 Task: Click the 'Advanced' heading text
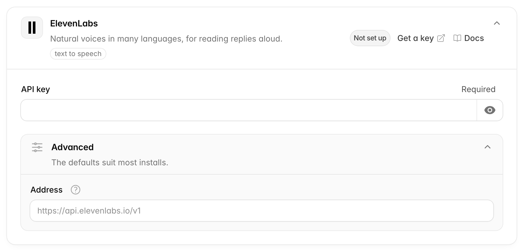point(72,147)
